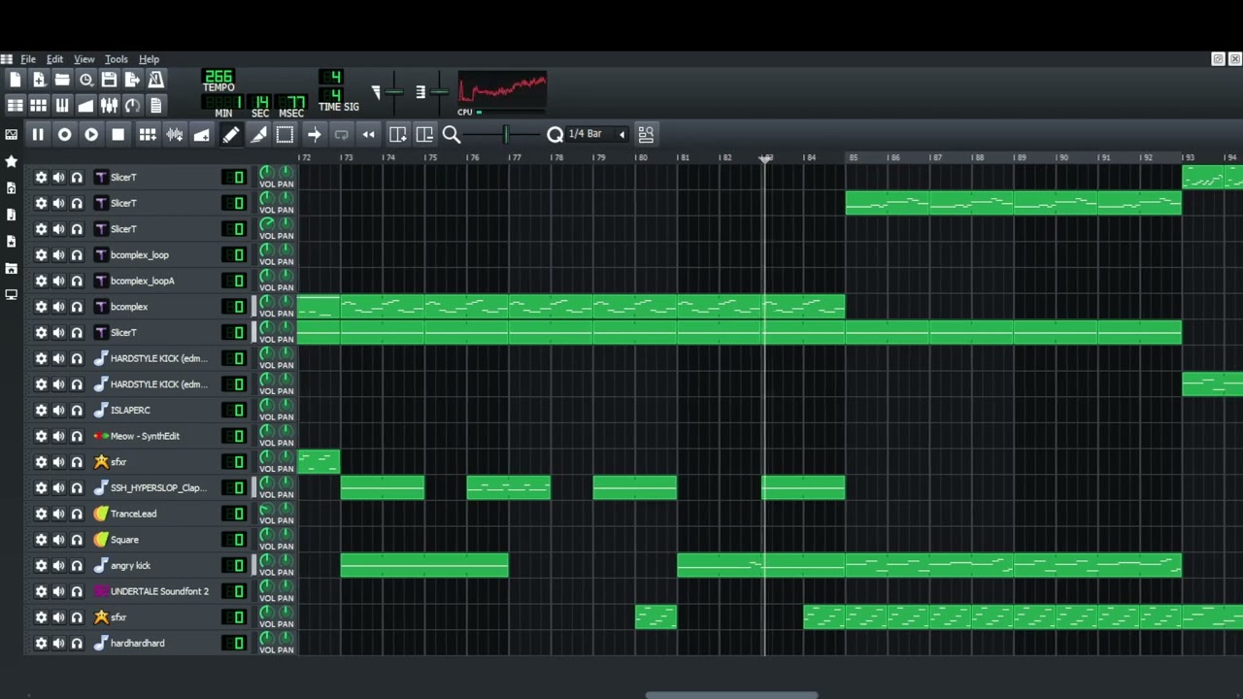Click record-while-playing button
1243x699 pixels.
point(91,134)
